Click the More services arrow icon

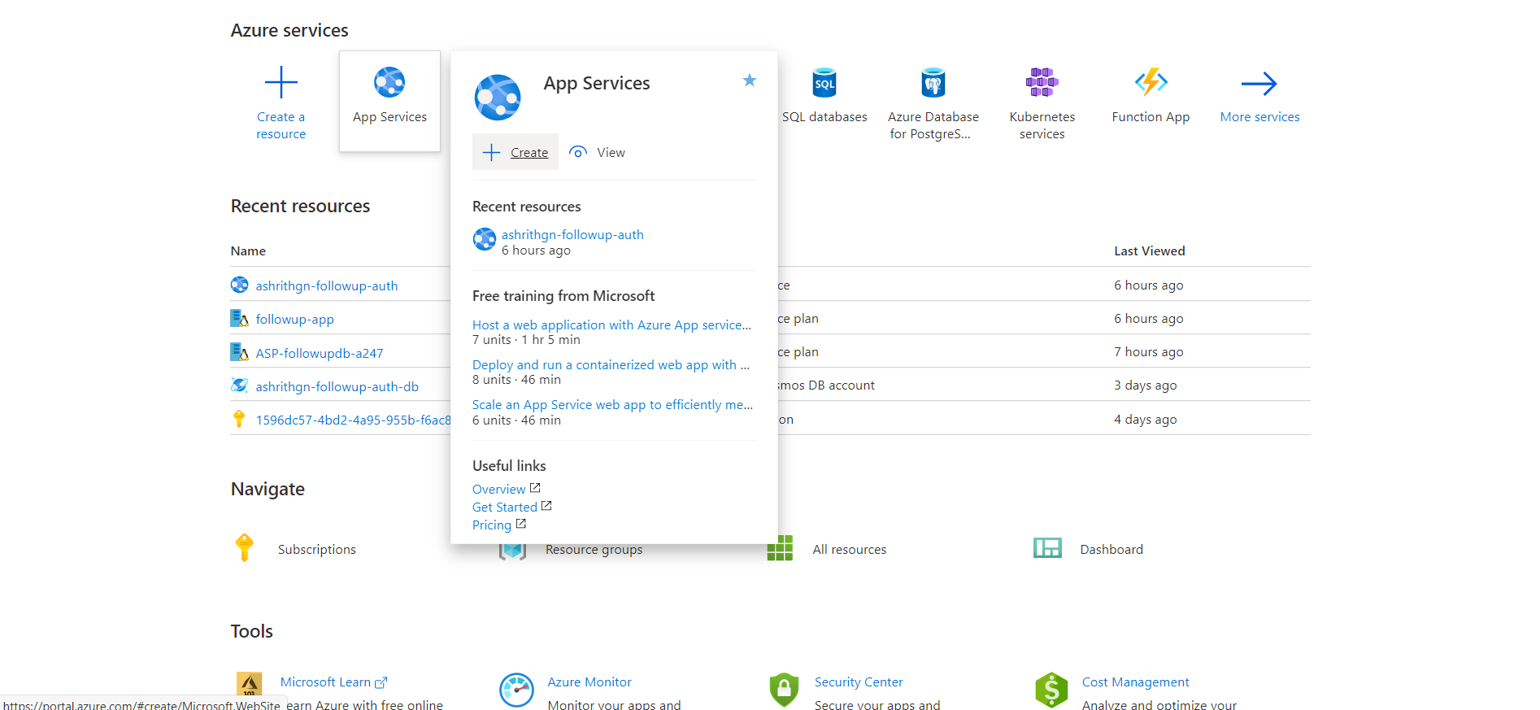[x=1259, y=83]
